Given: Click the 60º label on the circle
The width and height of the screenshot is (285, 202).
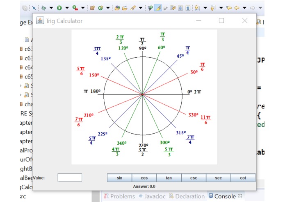Looking at the screenshot, I should click(x=162, y=47).
